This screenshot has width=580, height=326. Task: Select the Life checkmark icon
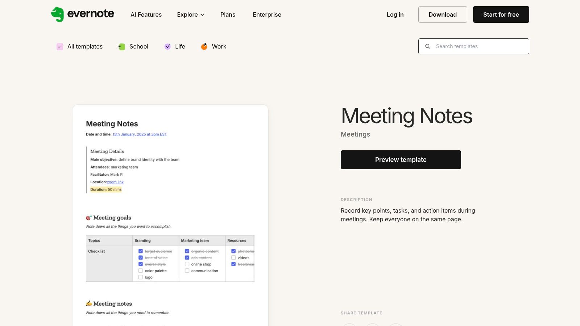168,46
